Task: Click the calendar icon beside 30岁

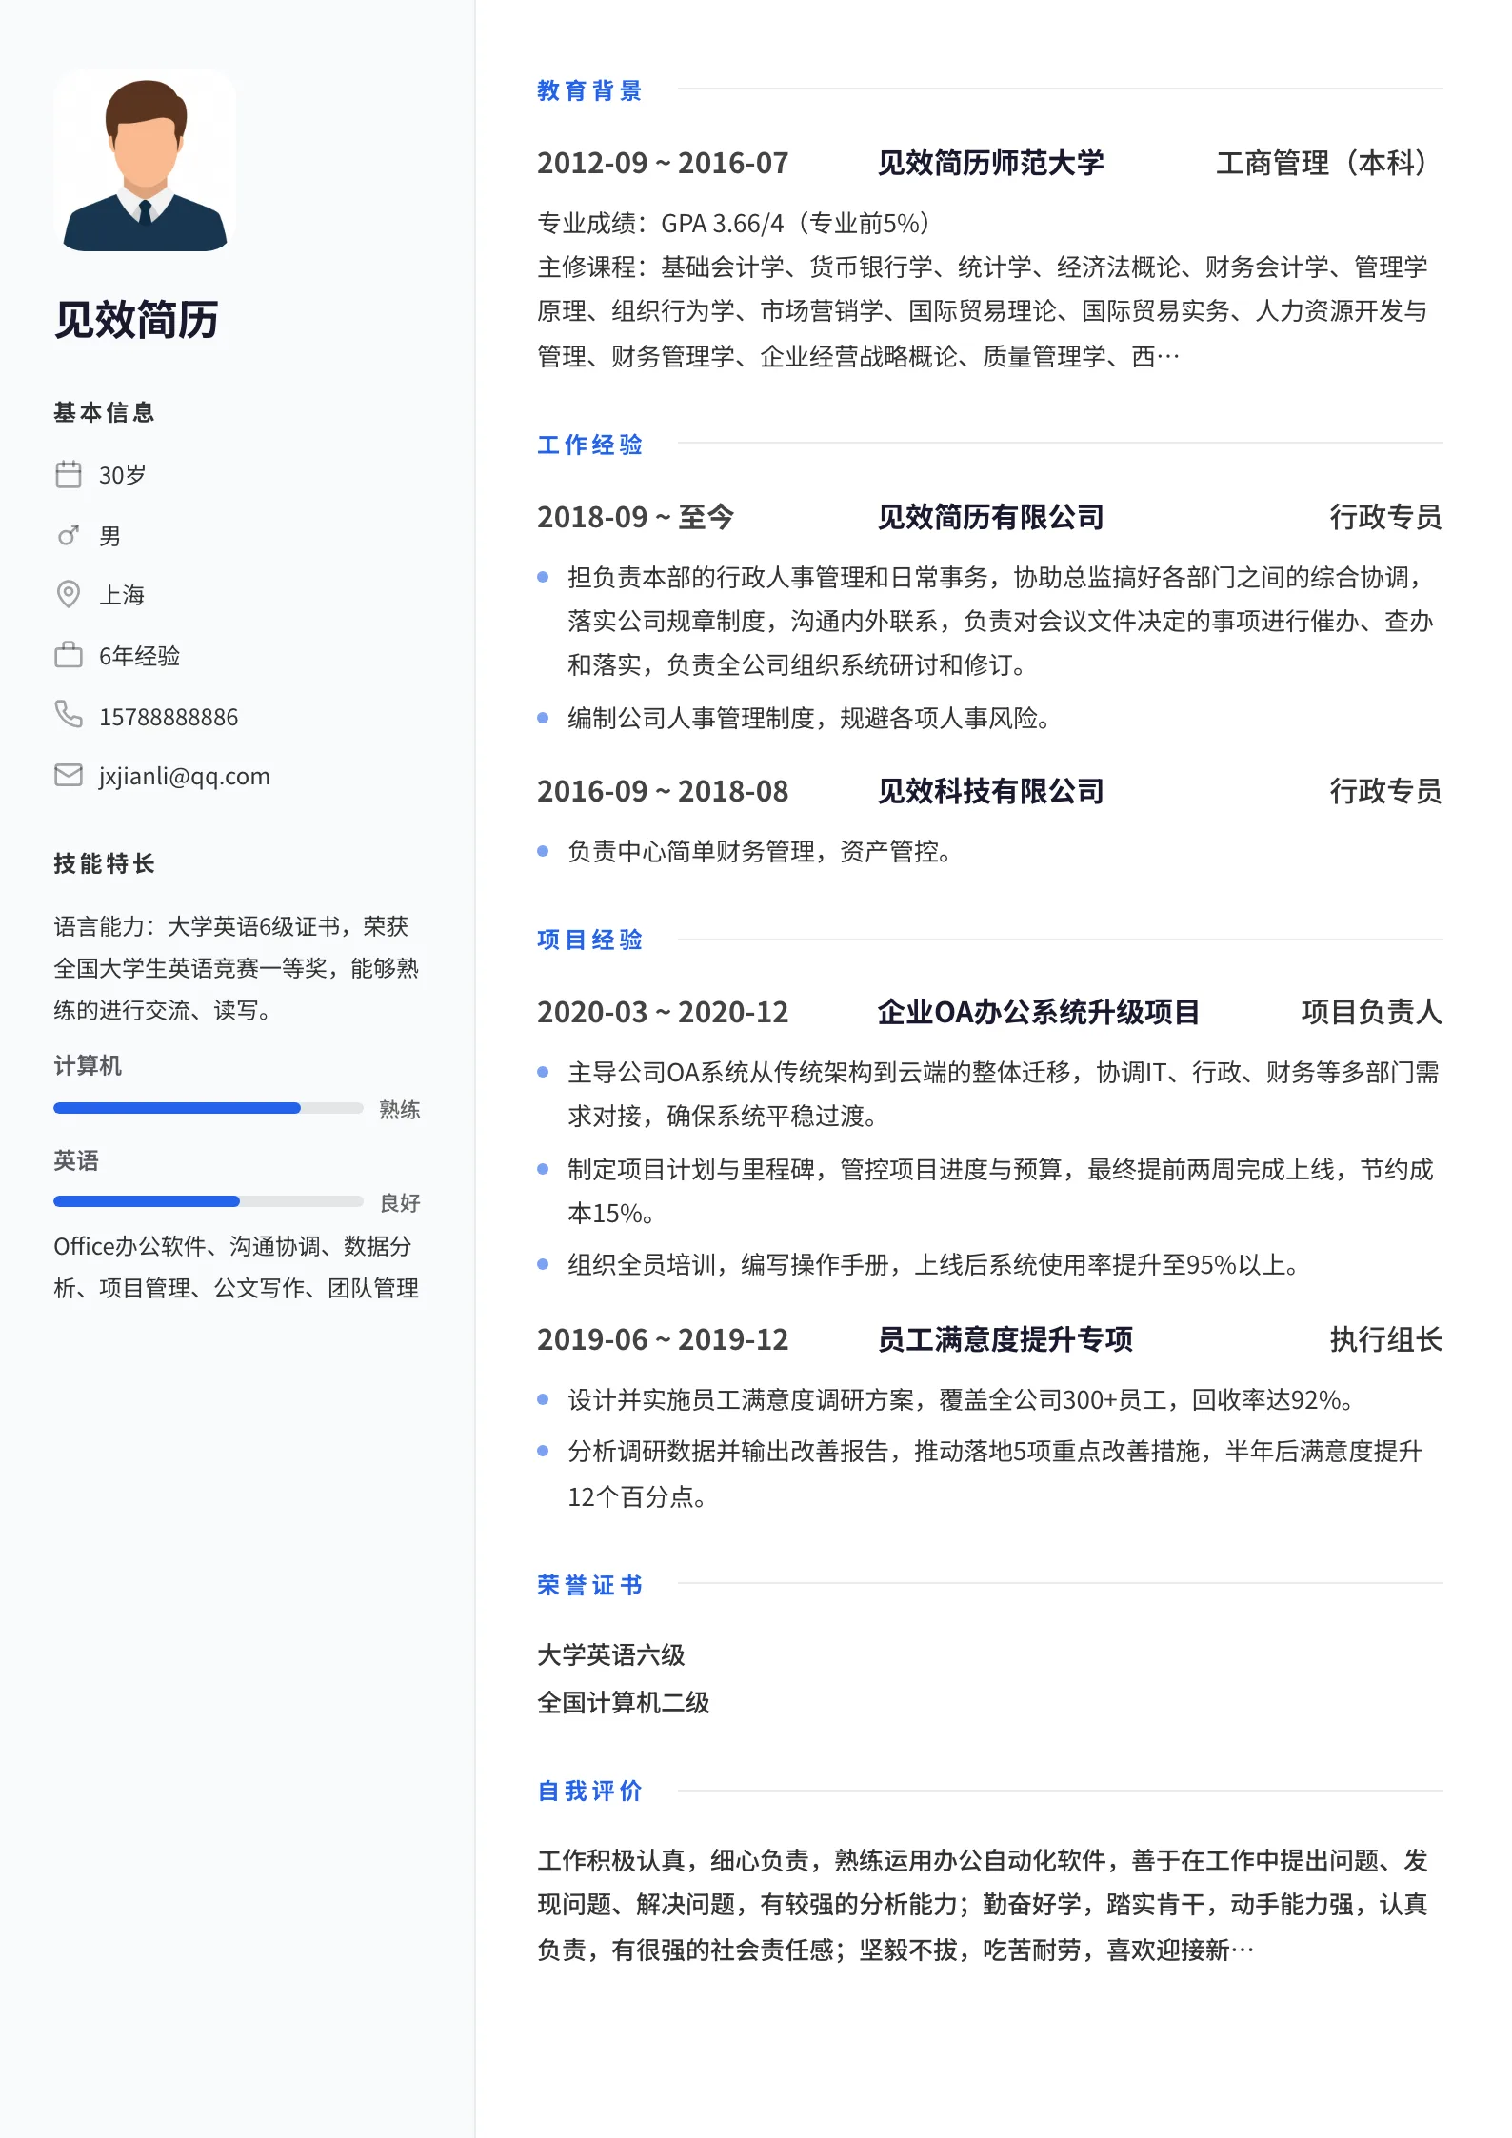Action: point(69,474)
